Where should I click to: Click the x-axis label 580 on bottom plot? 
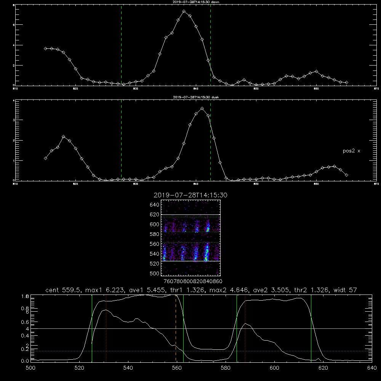click(226, 368)
